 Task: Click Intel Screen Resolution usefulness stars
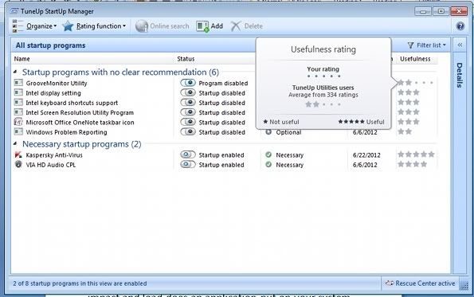click(409, 112)
